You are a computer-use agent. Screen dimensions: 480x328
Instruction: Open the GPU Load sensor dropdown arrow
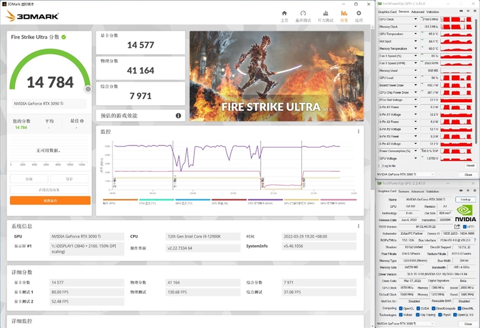pos(415,78)
